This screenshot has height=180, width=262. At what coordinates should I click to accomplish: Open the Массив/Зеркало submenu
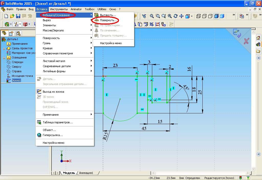click(x=64, y=30)
